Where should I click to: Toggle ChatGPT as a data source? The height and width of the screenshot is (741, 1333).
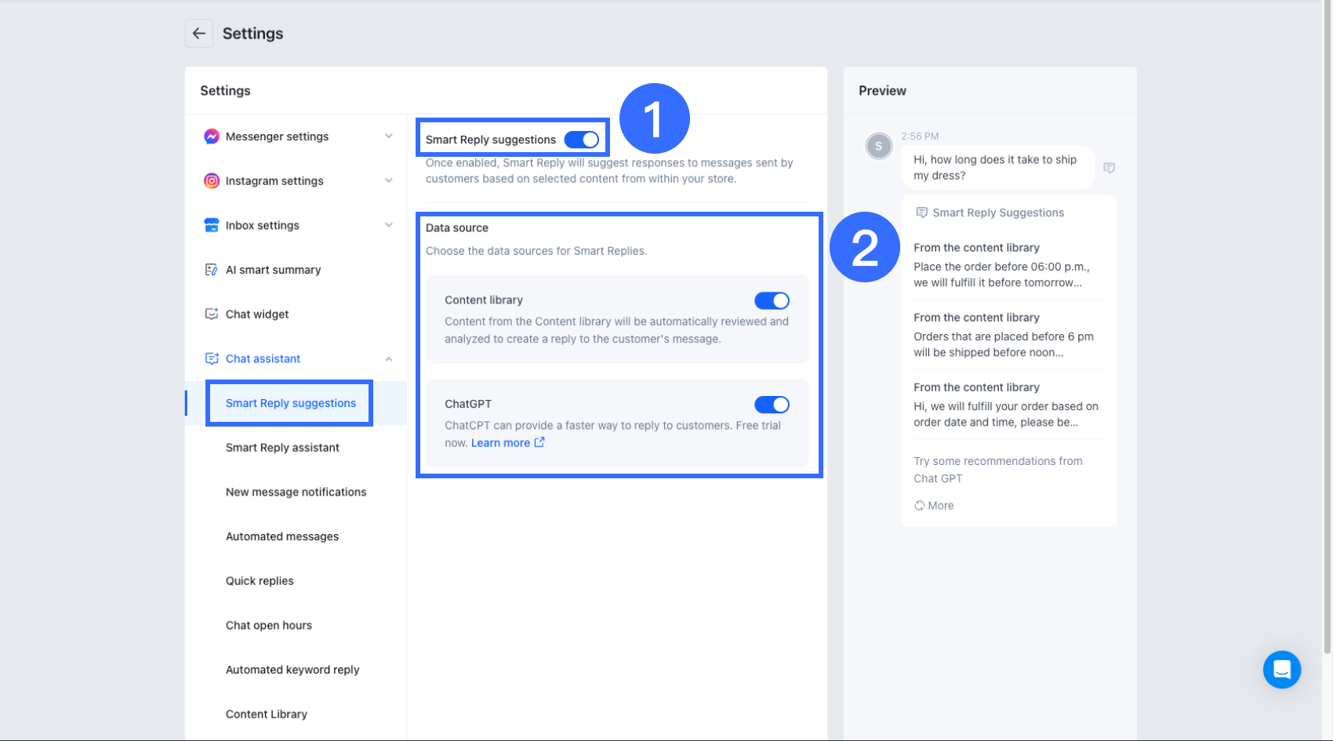(772, 404)
